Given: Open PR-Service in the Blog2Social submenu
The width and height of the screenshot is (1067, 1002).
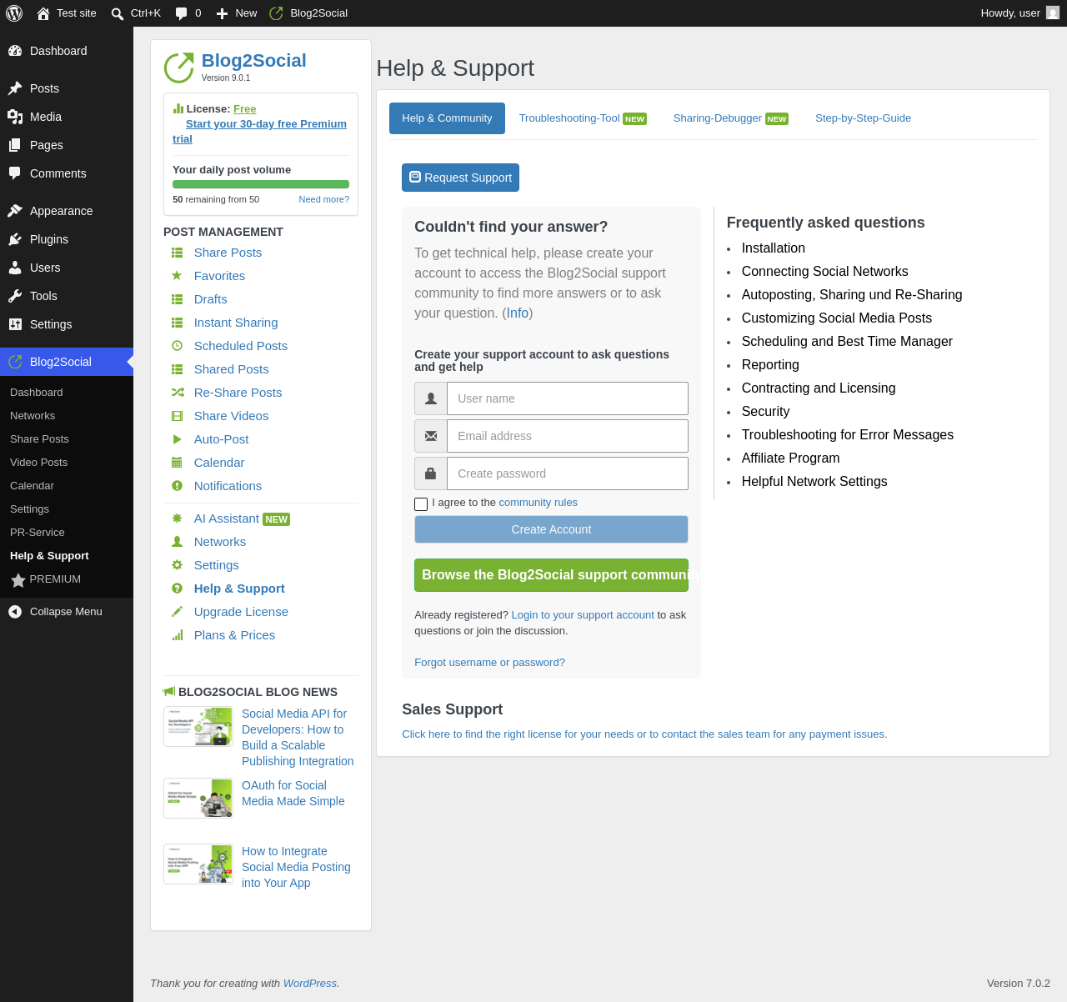Looking at the screenshot, I should pyautogui.click(x=37, y=533).
